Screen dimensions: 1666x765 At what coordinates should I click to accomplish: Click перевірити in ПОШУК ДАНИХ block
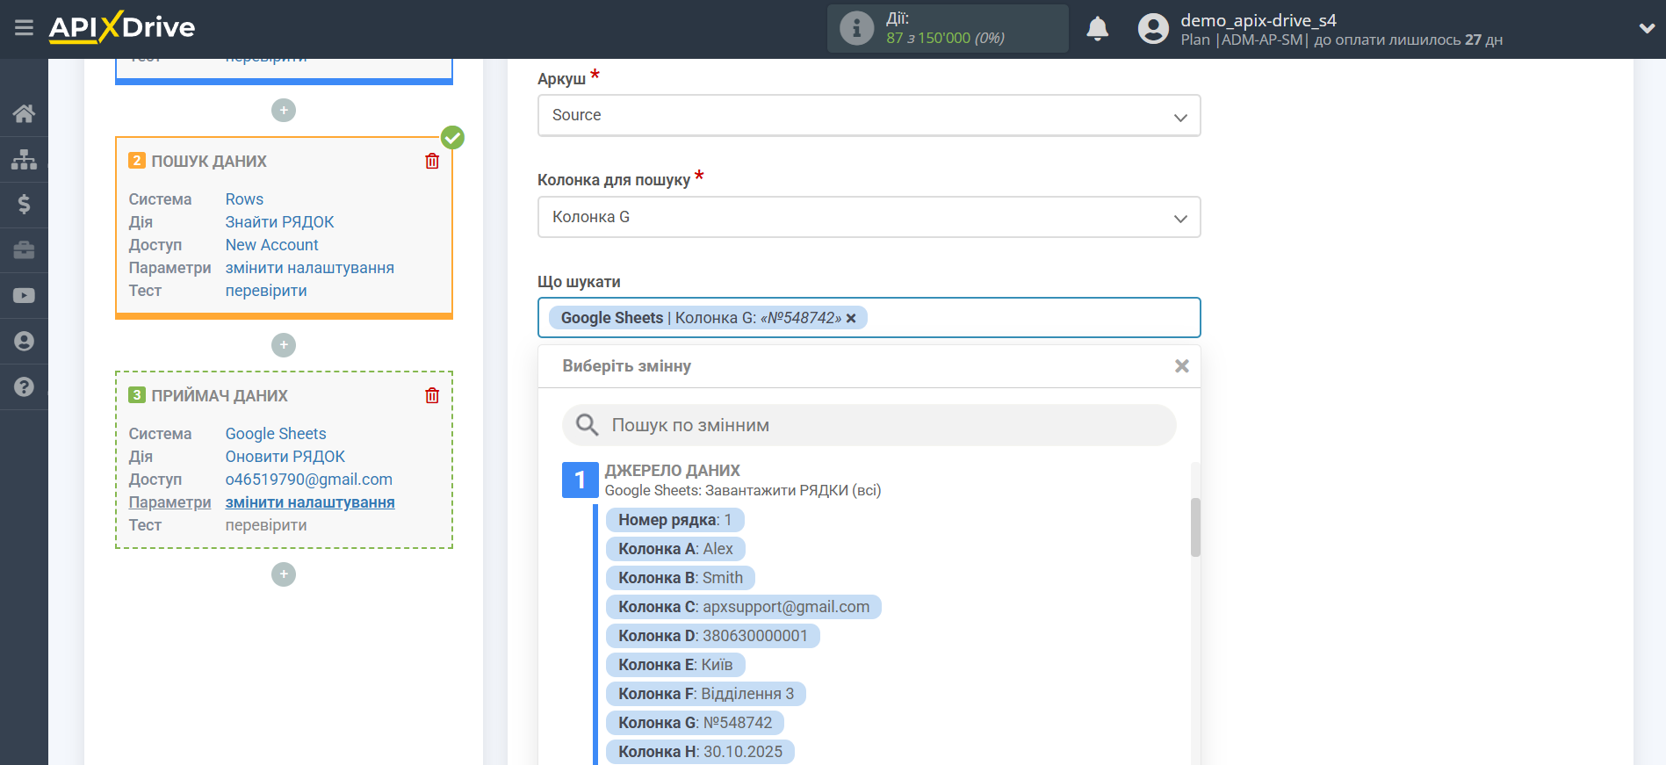pos(266,291)
